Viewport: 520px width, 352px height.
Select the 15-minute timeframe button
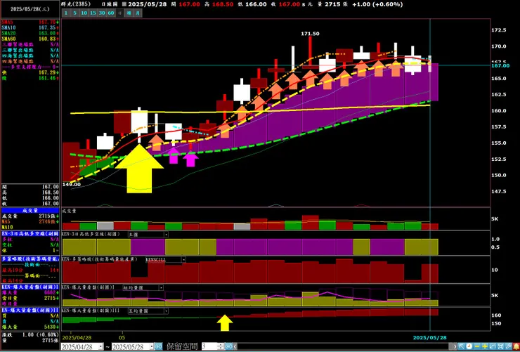point(93,13)
